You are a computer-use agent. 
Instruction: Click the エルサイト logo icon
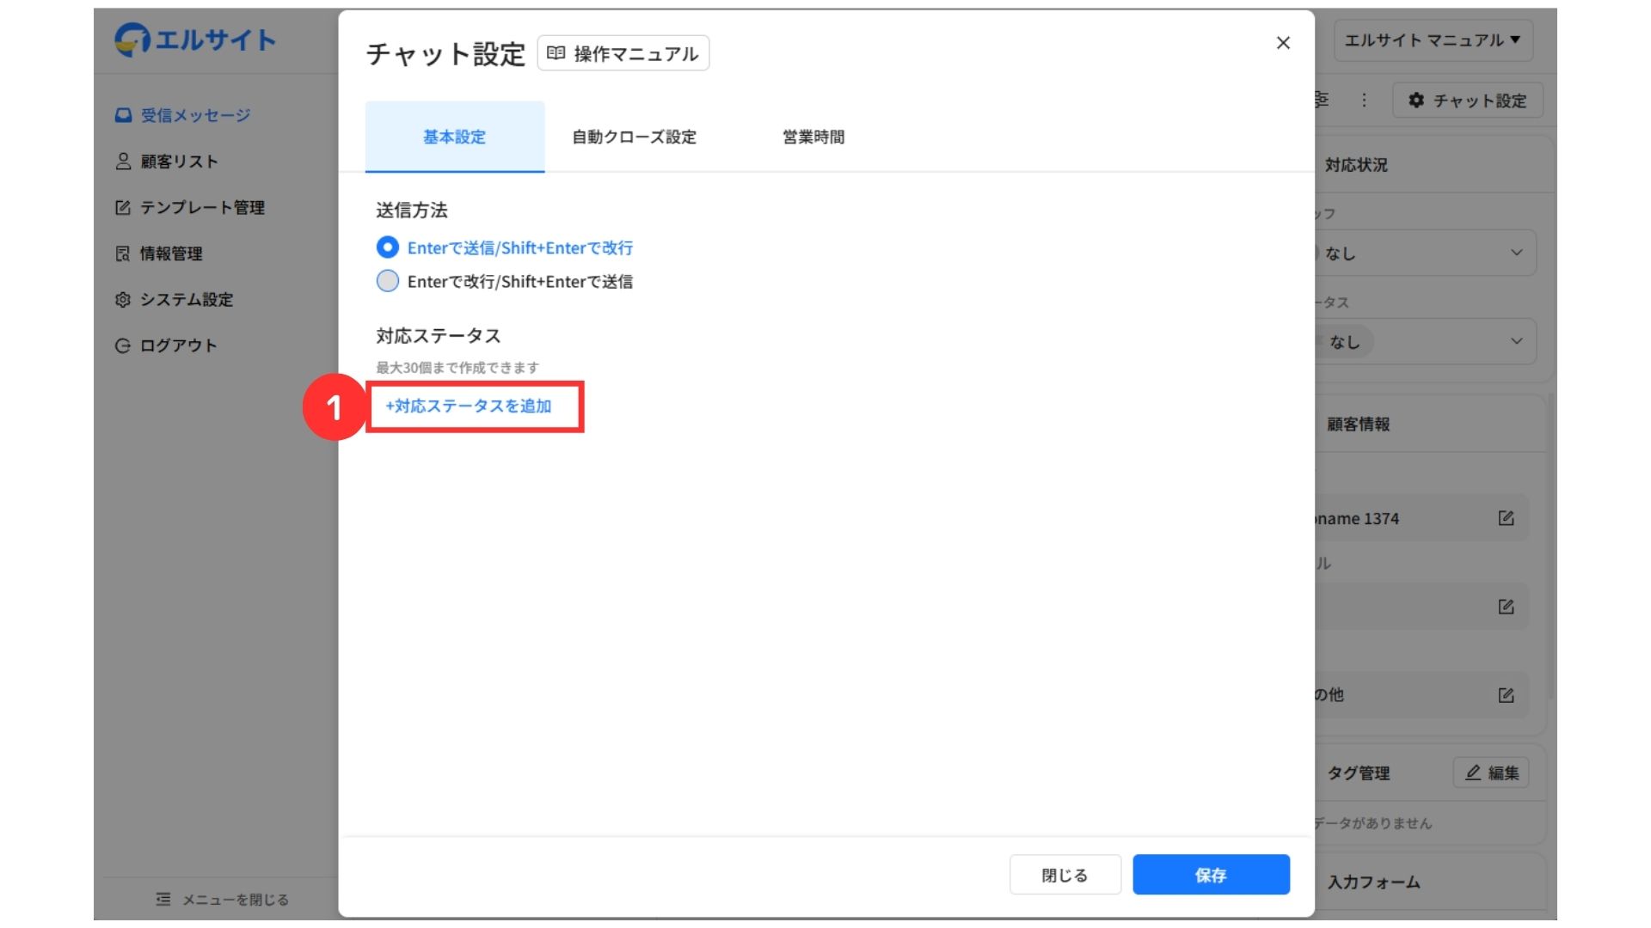tap(132, 40)
